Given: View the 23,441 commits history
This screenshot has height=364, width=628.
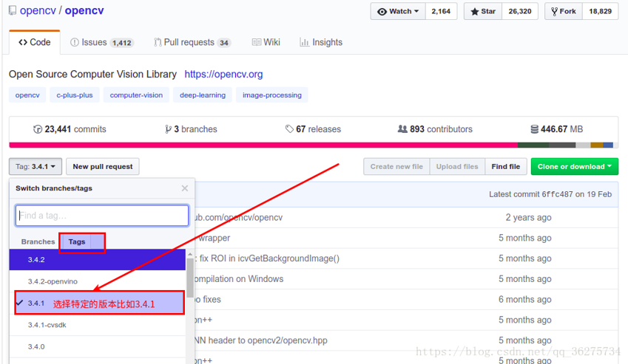Looking at the screenshot, I should click(70, 129).
